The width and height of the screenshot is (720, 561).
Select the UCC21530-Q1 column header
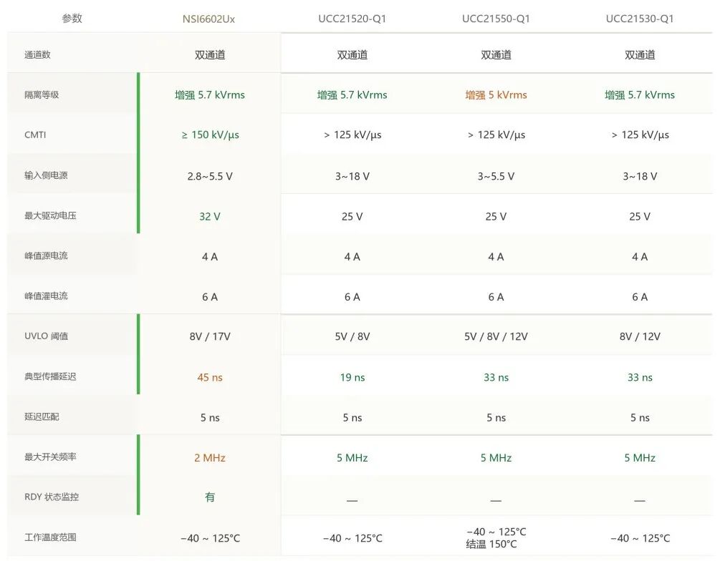pyautogui.click(x=640, y=19)
